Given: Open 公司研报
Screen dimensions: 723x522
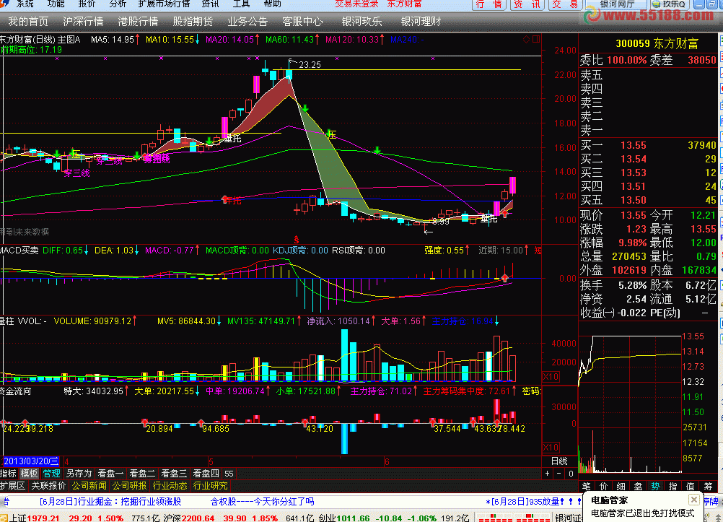Looking at the screenshot, I should 130,485.
